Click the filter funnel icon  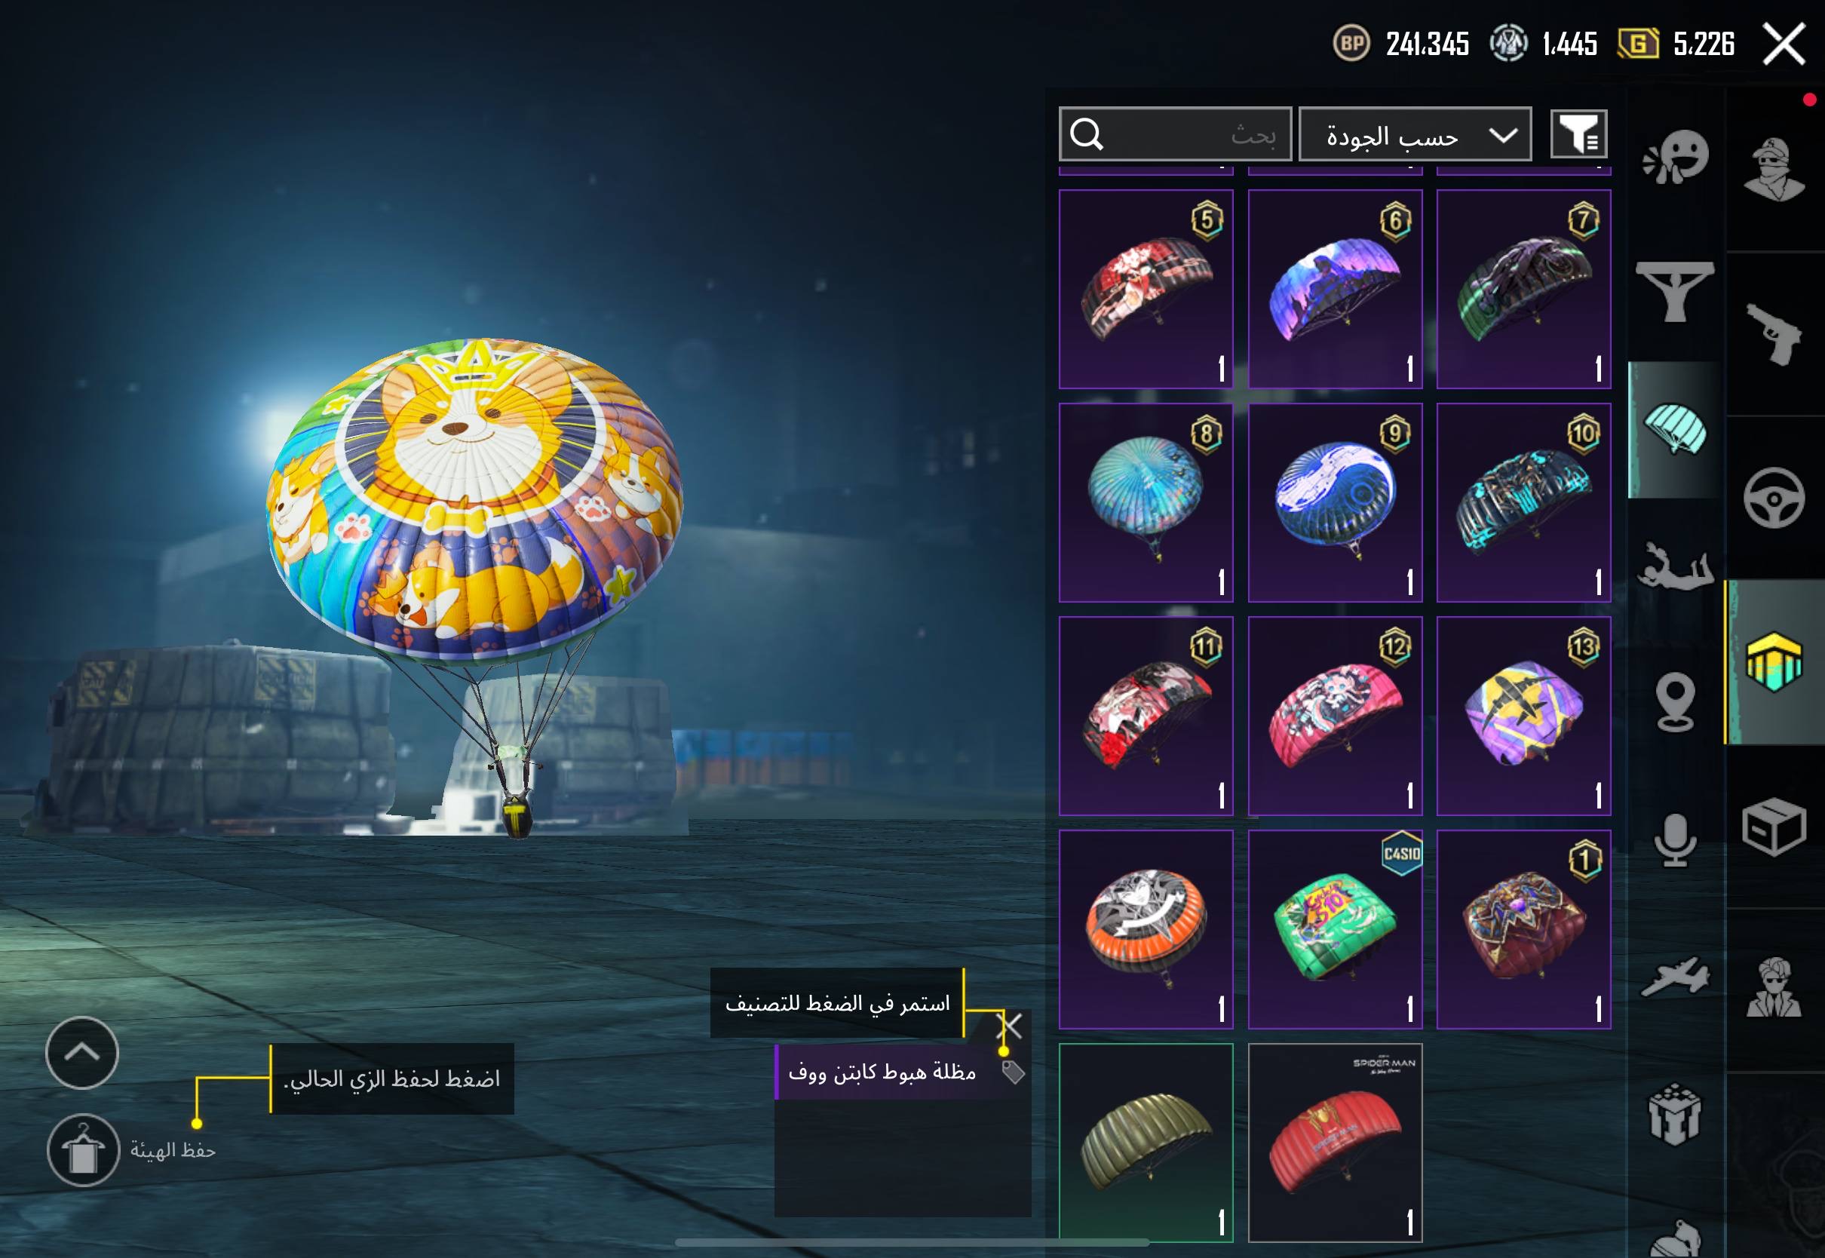click(1579, 134)
